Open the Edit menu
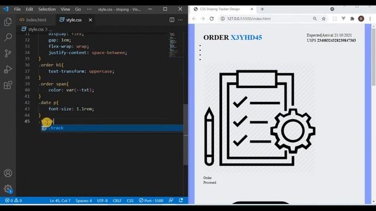Viewport: 376px width, 211px height. 29,9
